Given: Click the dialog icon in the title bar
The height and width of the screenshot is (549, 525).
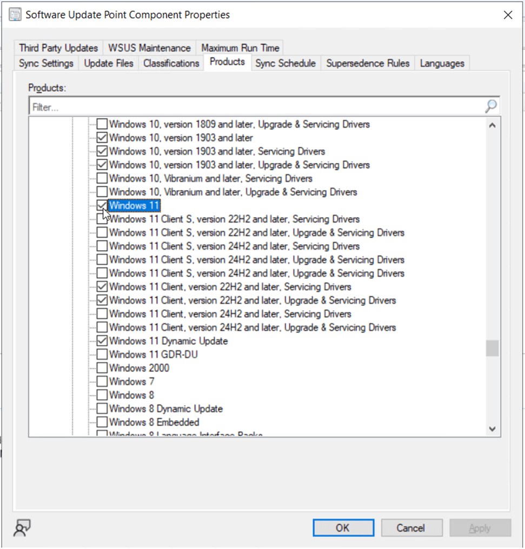Looking at the screenshot, I should pos(15,15).
